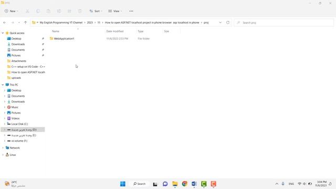Viewport: 336px width, 189px height.
Task: Open the Chat app on the taskbar
Action: (x=165, y=184)
